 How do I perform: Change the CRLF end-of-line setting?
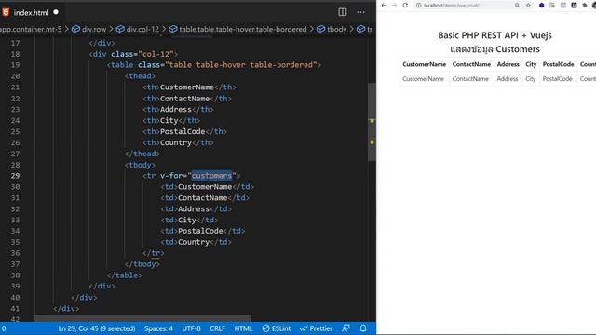[217, 328]
